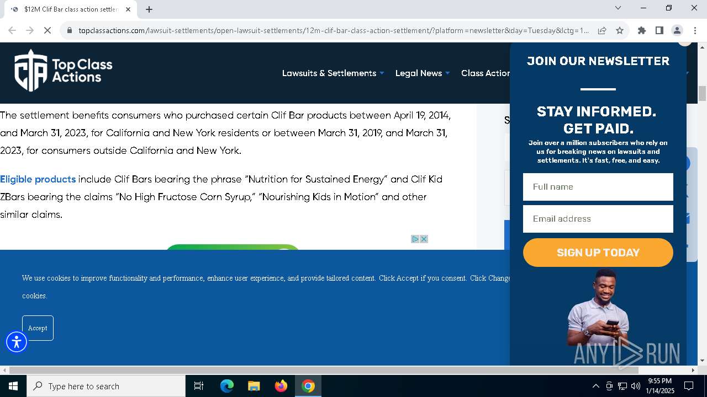
Task: Launch Microsoft Edge from taskbar
Action: click(x=227, y=386)
